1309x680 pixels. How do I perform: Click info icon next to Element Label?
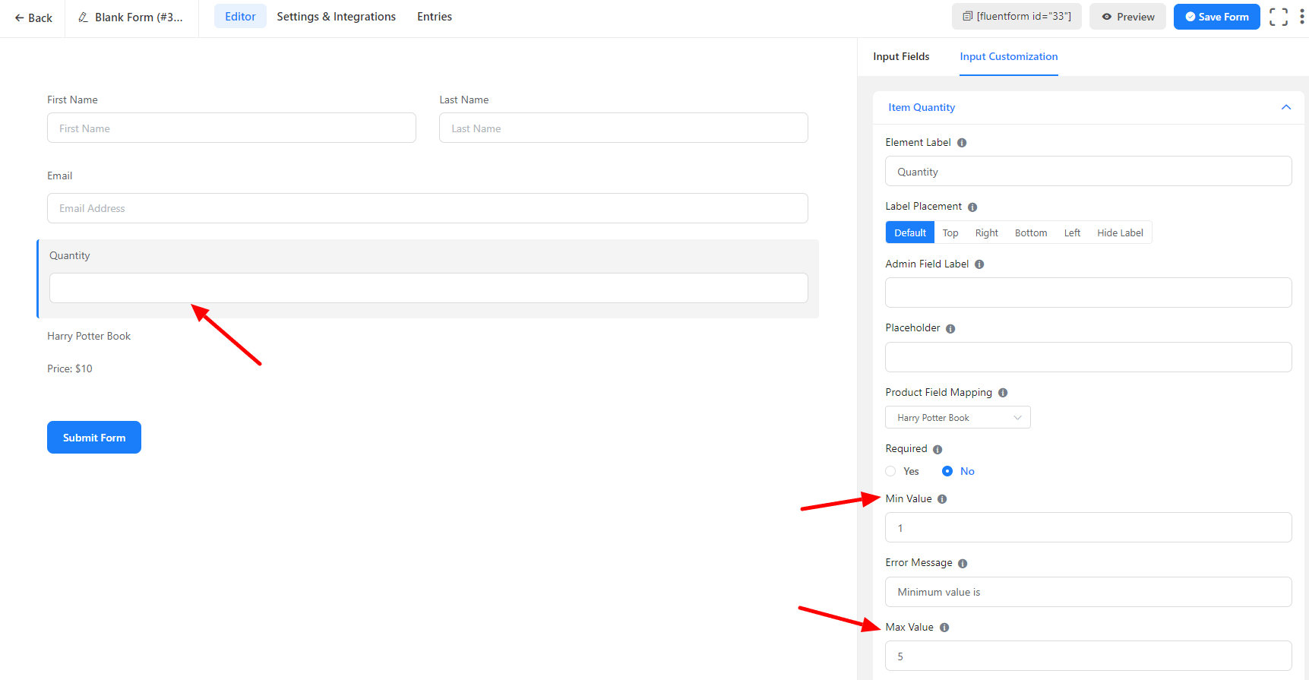pos(962,143)
